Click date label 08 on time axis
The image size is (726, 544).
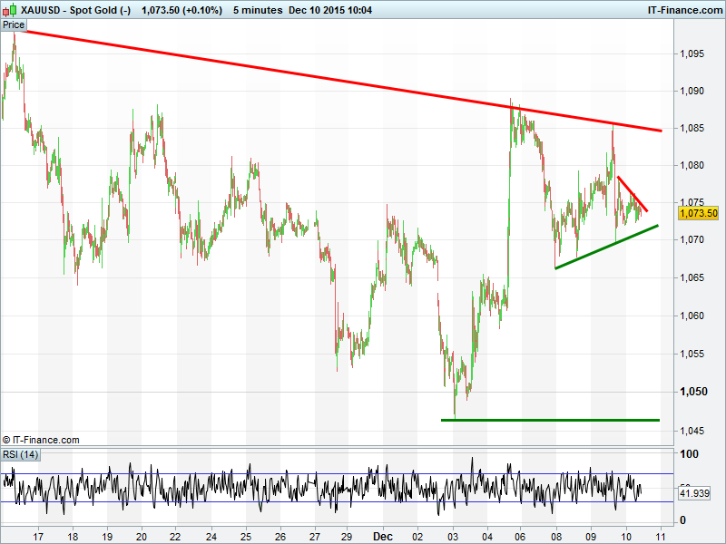pos(556,537)
